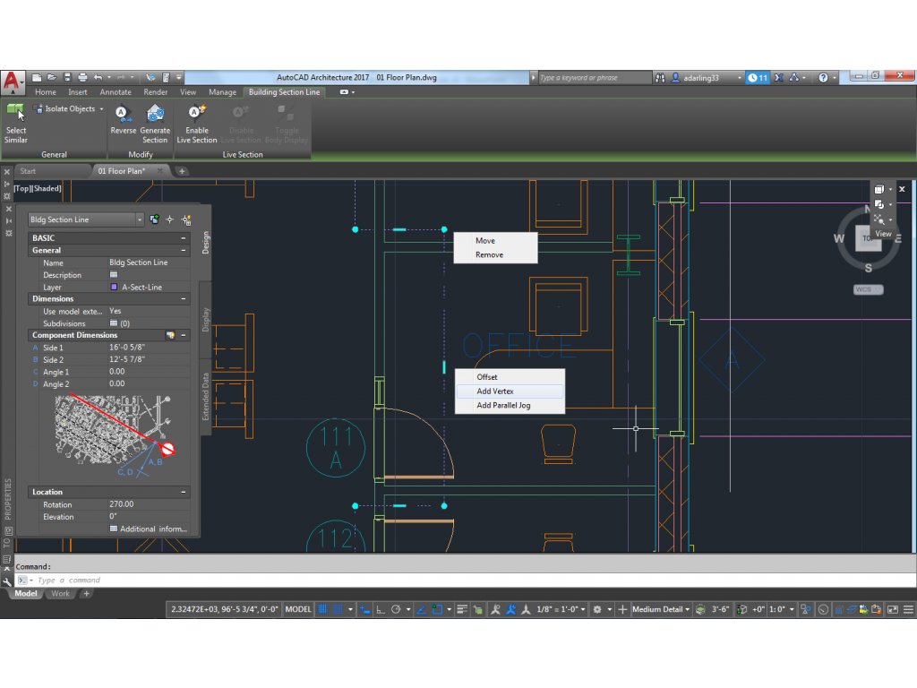Click the Clean Screen icon in status bar
The width and height of the screenshot is (917, 688).
pyautogui.click(x=893, y=609)
